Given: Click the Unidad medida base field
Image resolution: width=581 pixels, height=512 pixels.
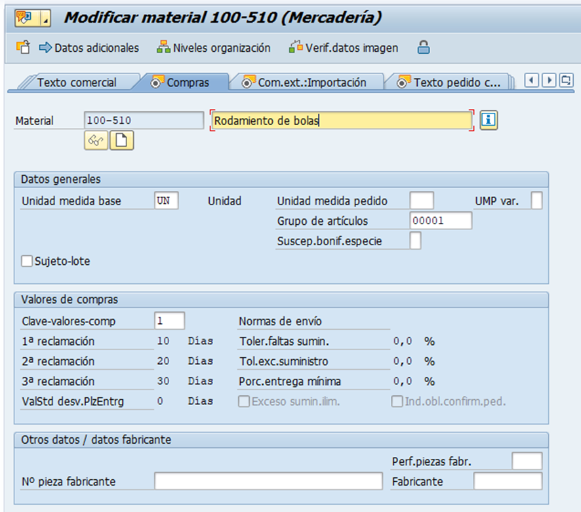Looking at the screenshot, I should point(167,201).
